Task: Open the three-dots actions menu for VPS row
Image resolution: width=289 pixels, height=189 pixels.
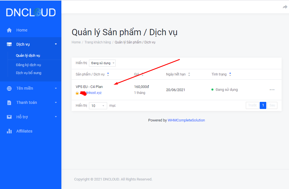Action: point(272,90)
